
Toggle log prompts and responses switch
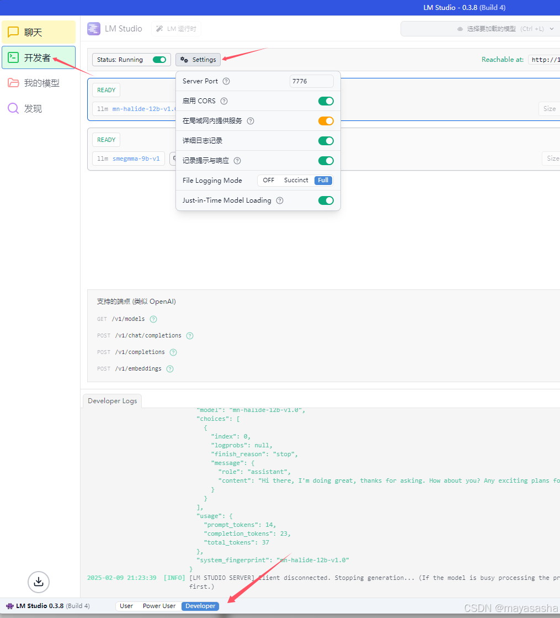(x=326, y=161)
